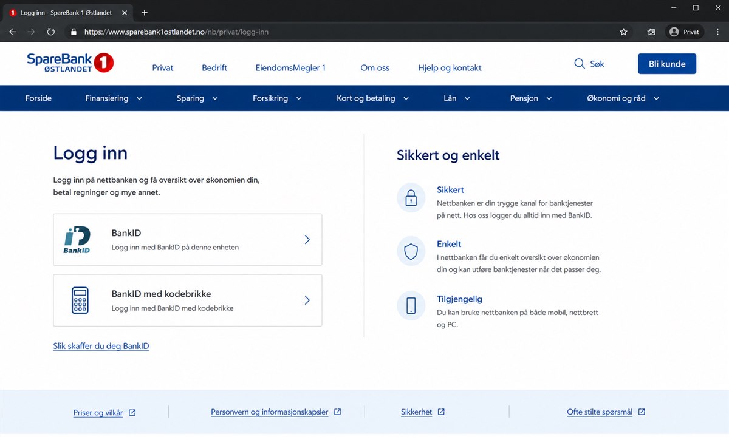The width and height of the screenshot is (729, 437).
Task: Open Personvern og informasjonskapsler link
Action: coord(270,412)
